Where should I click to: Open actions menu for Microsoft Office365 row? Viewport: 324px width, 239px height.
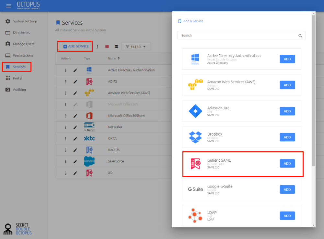[x=66, y=104]
